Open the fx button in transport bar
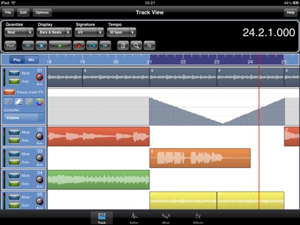300x225 pixels. (x=149, y=46)
